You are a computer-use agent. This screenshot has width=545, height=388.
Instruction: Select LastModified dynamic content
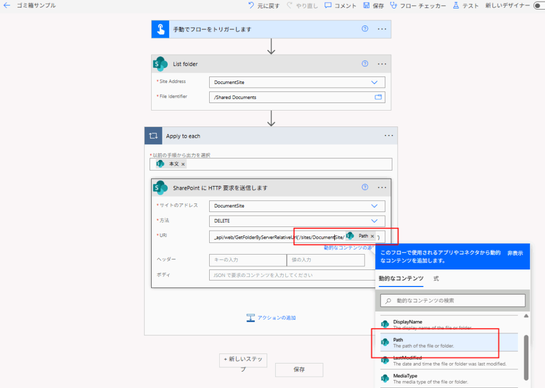448,360
